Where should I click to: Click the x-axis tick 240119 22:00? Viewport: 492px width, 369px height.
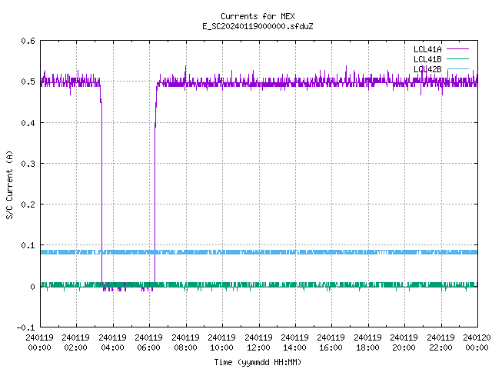[440, 343]
